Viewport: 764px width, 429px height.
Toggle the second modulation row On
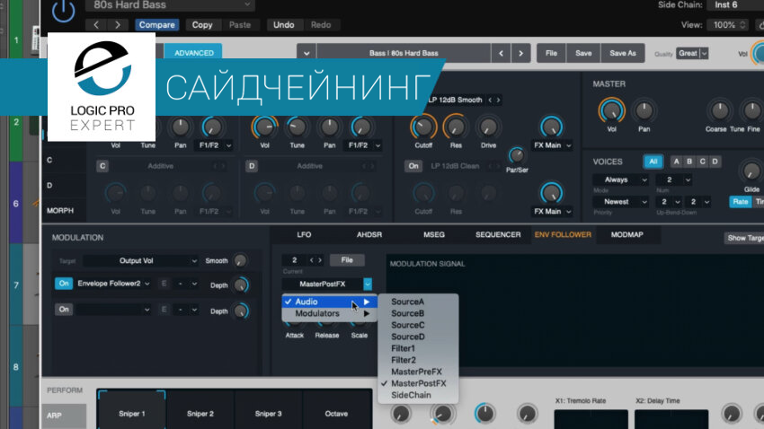coord(64,310)
